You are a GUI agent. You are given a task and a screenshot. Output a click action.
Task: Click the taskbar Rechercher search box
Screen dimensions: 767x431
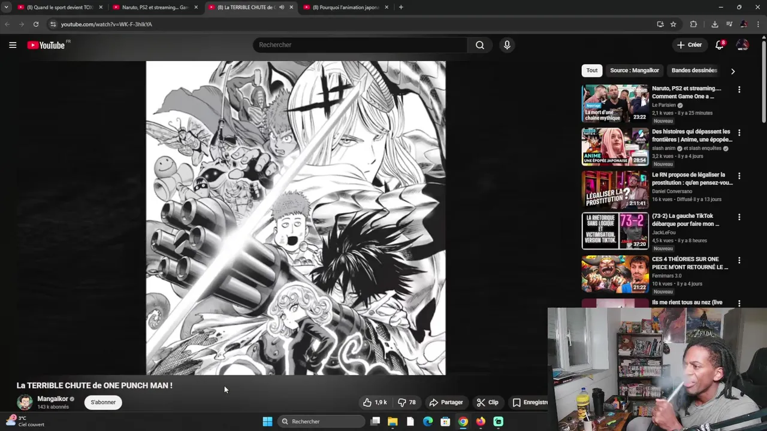pos(322,421)
